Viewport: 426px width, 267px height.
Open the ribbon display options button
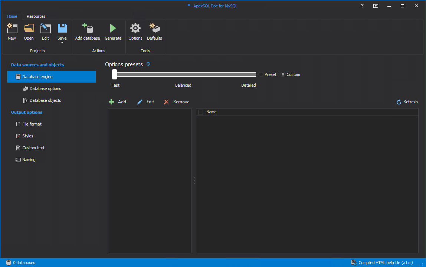376,6
